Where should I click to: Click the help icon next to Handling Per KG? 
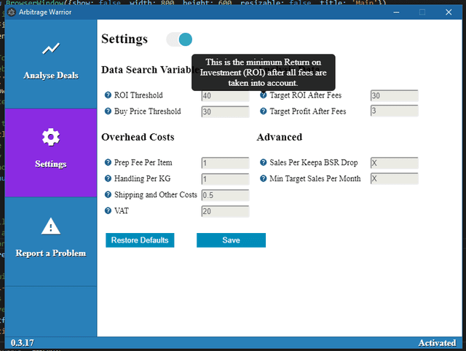click(108, 178)
